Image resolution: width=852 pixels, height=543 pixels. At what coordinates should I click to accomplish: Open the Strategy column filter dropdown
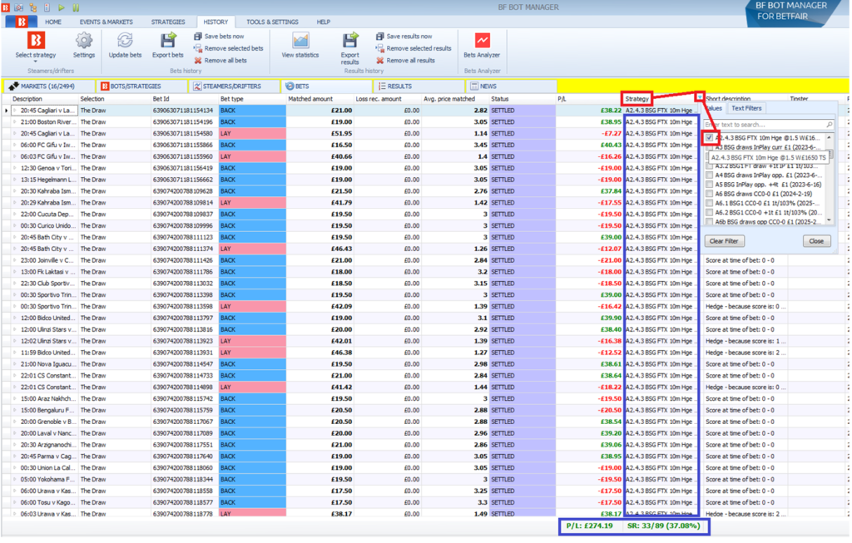[700, 98]
